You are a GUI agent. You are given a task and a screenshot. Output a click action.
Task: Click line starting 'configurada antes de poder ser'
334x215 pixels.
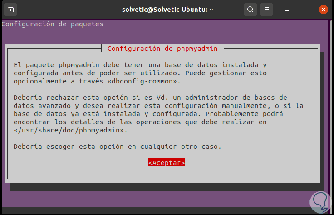click(140, 73)
